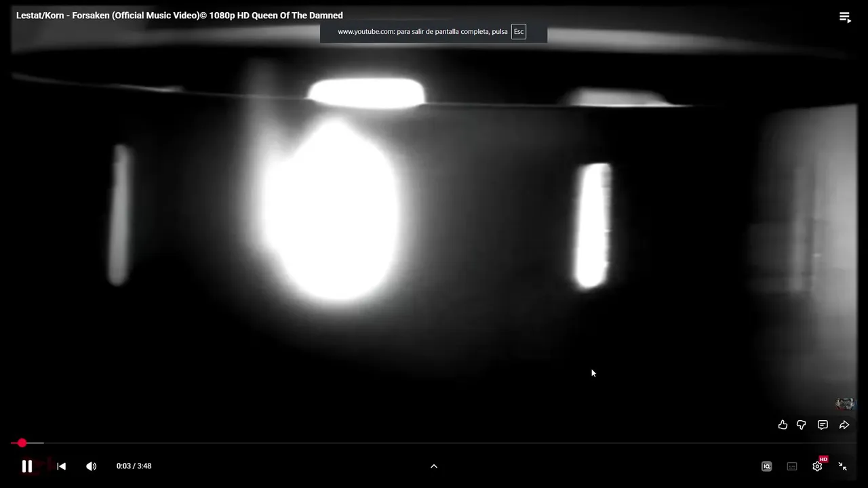Screen dimensions: 868x488
Task: Dislike the video with thumbs down
Action: point(802,425)
